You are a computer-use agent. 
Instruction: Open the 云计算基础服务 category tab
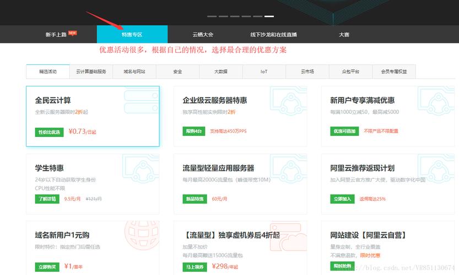tap(91, 71)
